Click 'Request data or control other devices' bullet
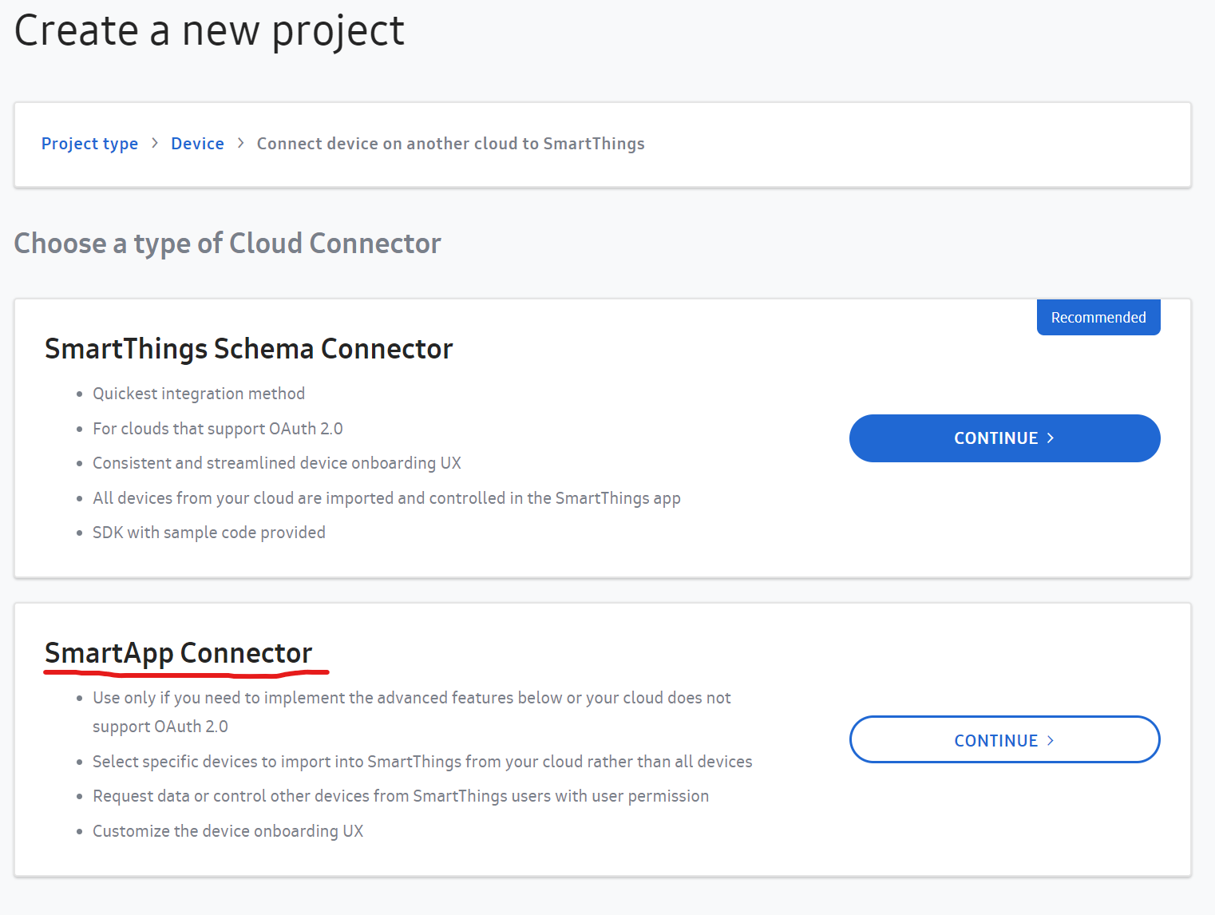1215x915 pixels. click(401, 796)
